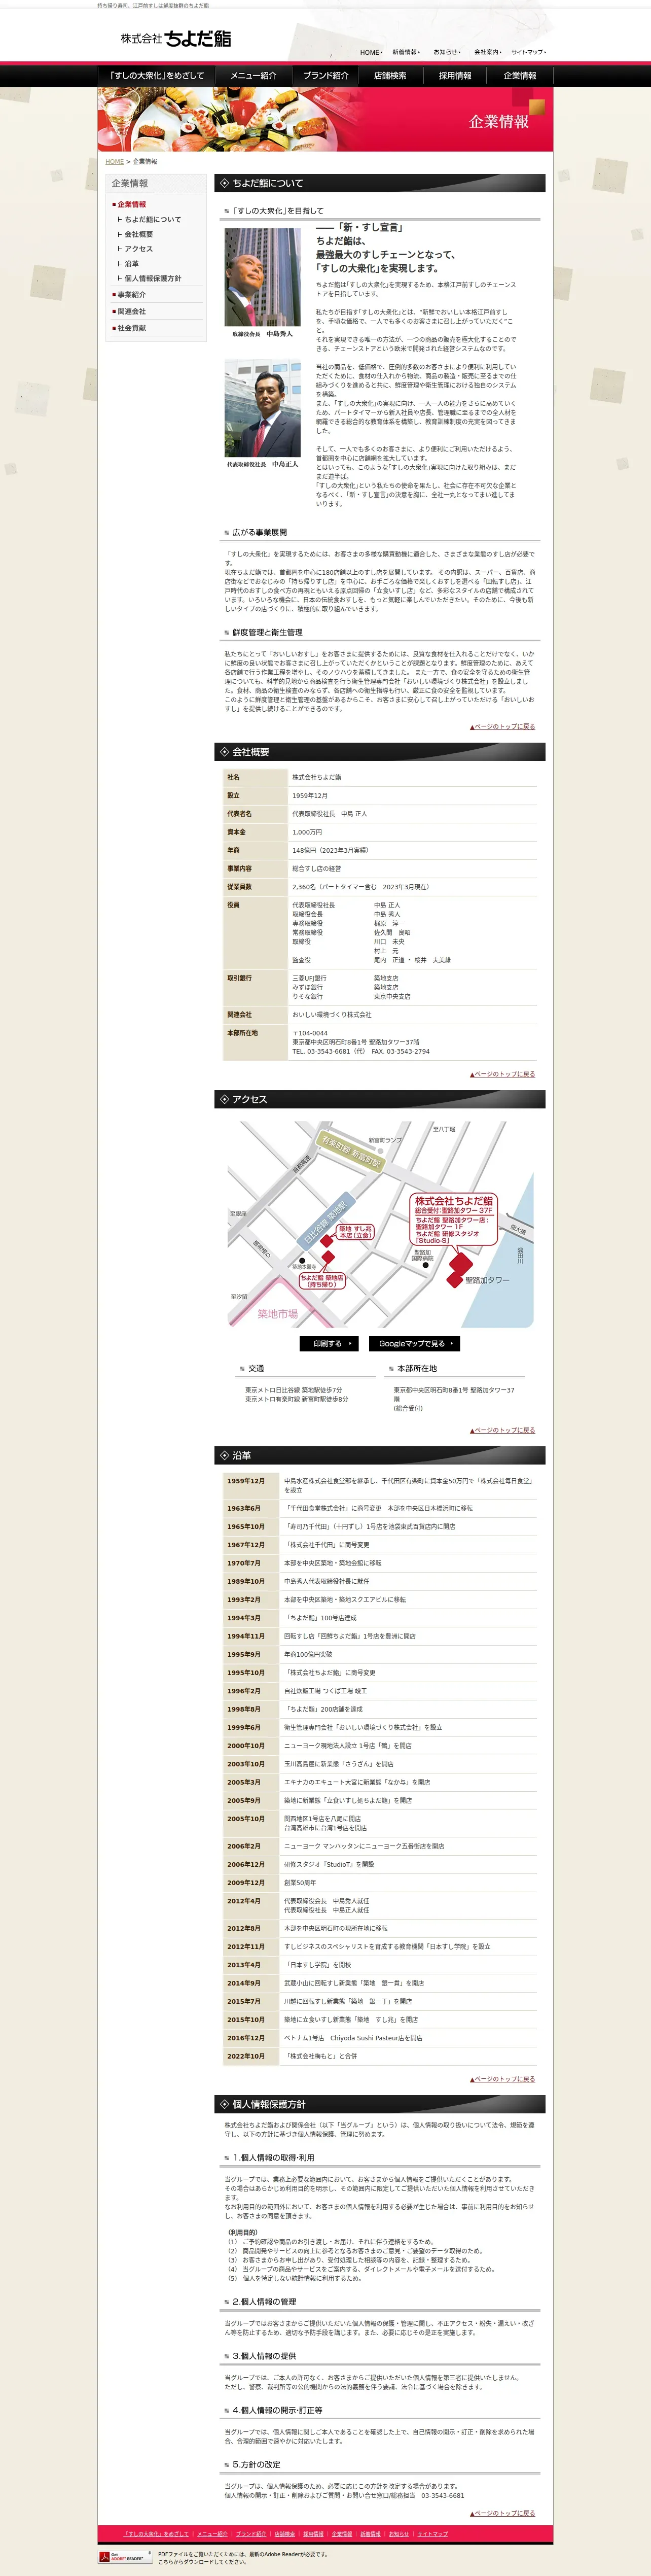Viewport: 651px width, 2576px height.
Task: Footer link メニュー紹介
Action: point(212,2534)
